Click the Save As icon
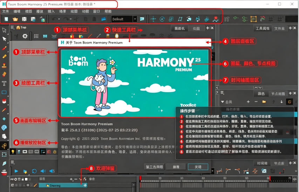The image size is (299, 192). tap(33, 19)
